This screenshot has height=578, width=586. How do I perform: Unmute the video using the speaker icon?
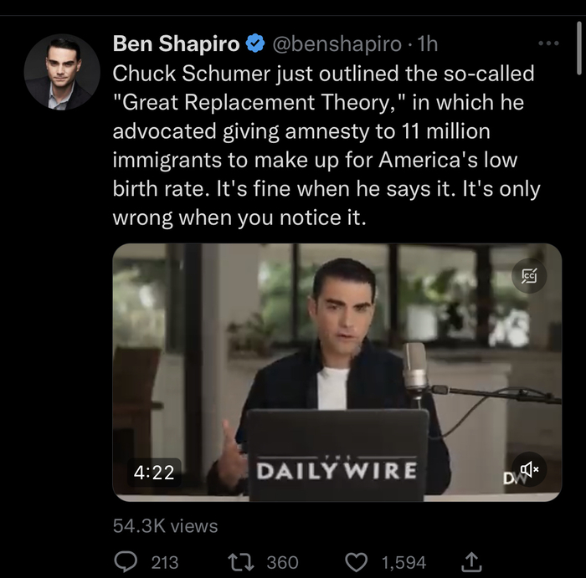click(x=529, y=471)
